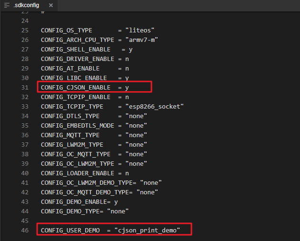
Task: Click the CONFIG_OS_TYPE "liteos" line
Action: click(98, 30)
